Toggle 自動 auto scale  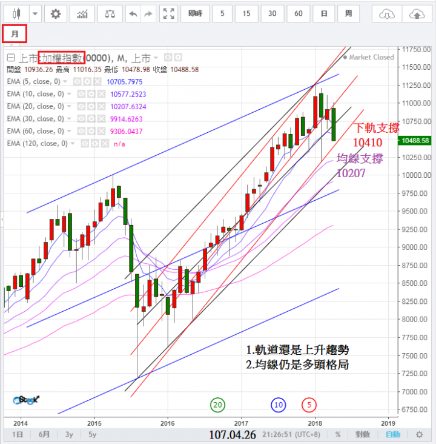(393, 434)
